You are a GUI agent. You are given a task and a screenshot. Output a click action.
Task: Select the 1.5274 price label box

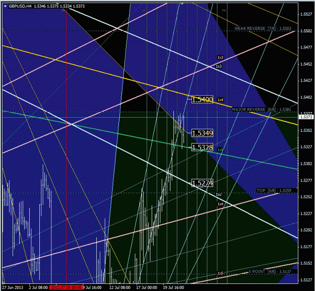(202, 183)
